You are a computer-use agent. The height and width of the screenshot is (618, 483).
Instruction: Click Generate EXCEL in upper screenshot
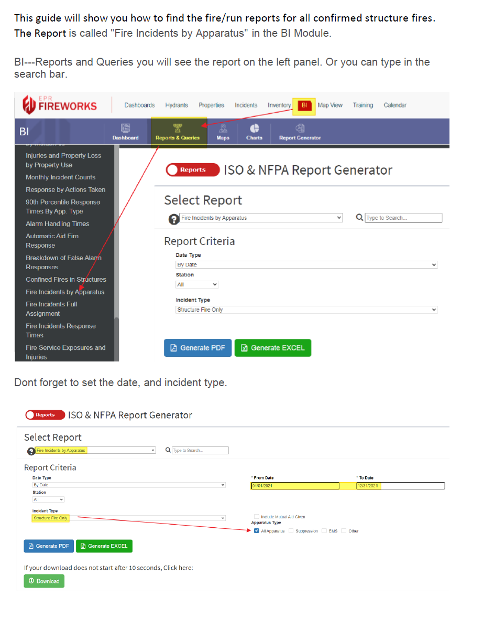(x=273, y=348)
